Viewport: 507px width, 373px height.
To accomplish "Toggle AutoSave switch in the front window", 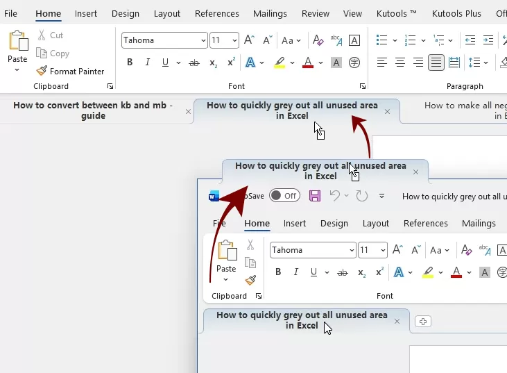I will click(x=284, y=196).
